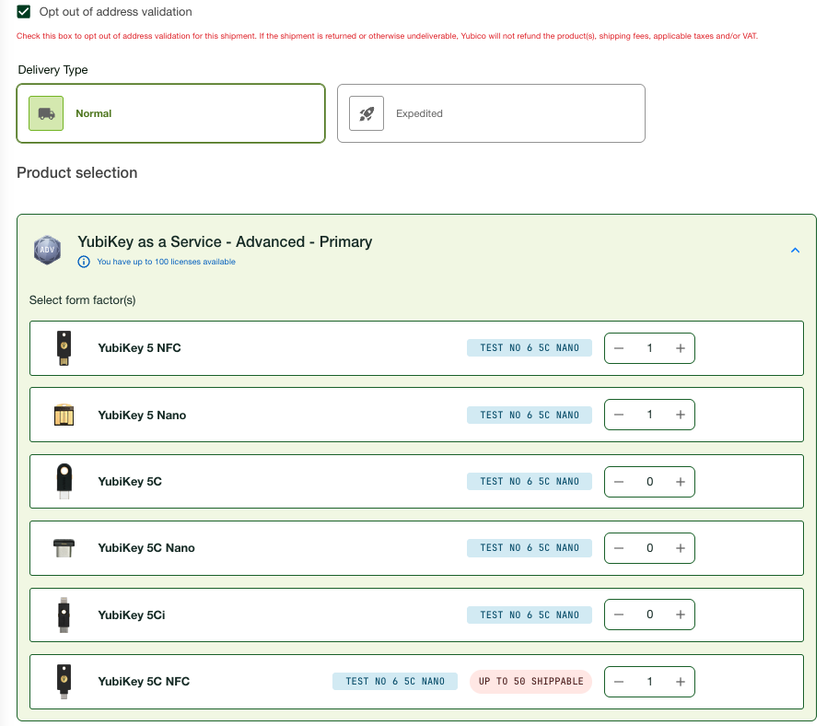Viewport: 827px width, 726px height.
Task: Uncheck Opt out of address validation
Action: coord(25,12)
